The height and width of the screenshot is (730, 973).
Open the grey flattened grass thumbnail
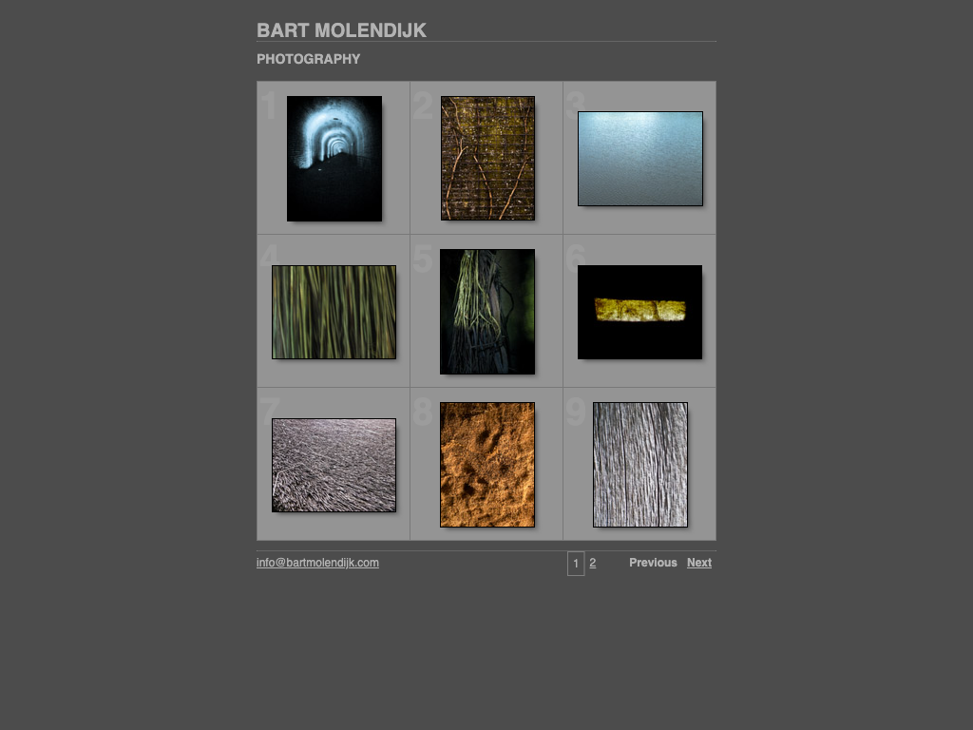[x=334, y=465]
